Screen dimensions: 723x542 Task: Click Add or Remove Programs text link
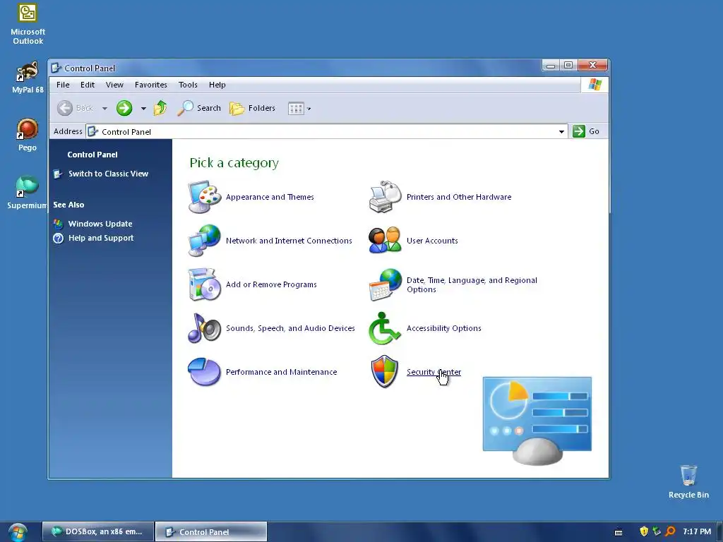point(271,284)
